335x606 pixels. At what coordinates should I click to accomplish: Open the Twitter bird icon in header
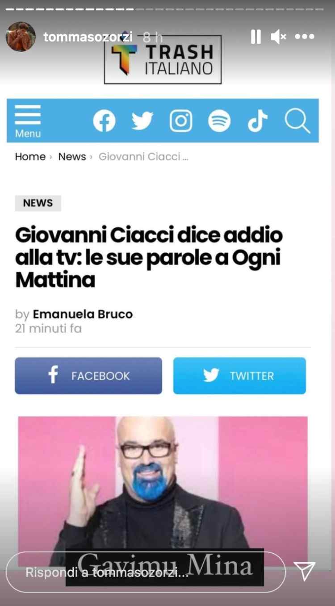pyautogui.click(x=142, y=121)
